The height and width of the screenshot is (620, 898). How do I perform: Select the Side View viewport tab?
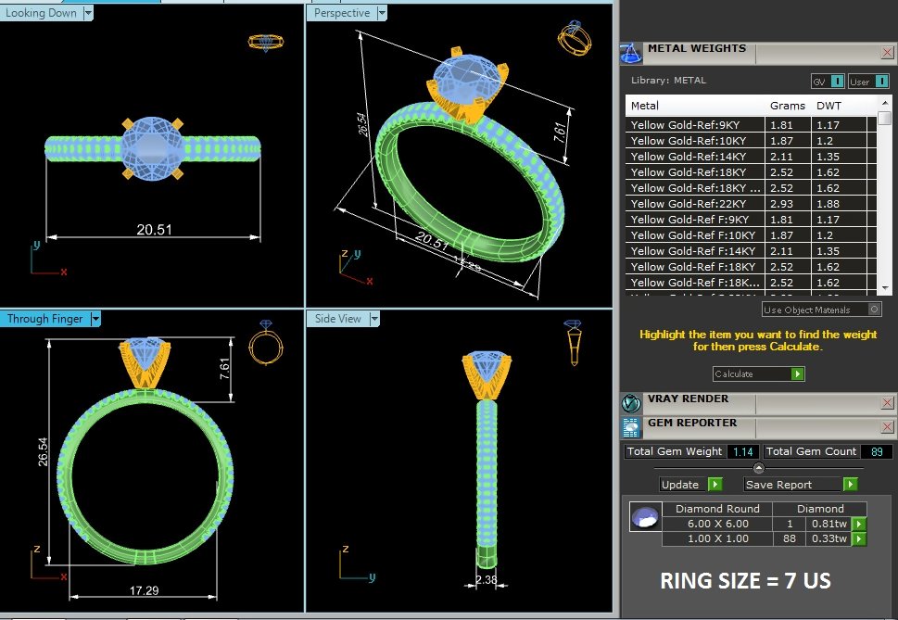[x=338, y=319]
